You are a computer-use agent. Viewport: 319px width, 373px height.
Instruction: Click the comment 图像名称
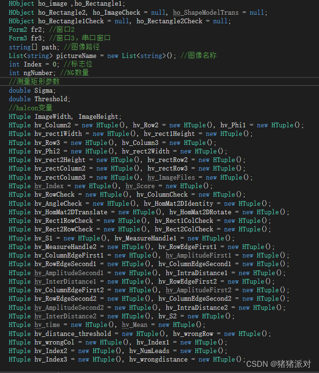click(202, 56)
